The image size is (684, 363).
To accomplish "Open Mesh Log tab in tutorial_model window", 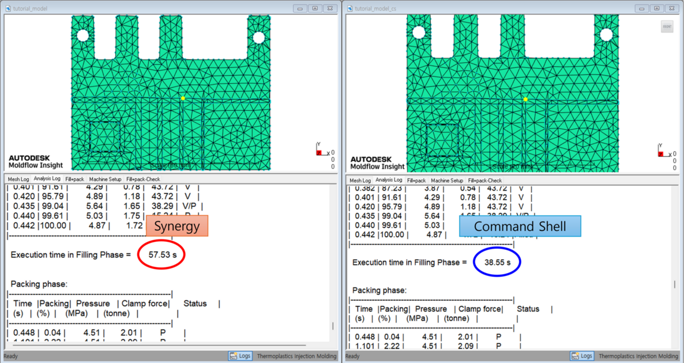I will click(x=17, y=179).
